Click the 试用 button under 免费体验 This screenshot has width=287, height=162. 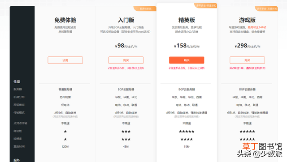coord(65,60)
